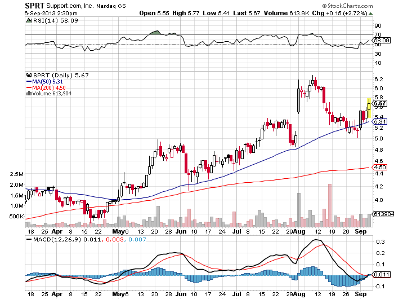Click the blue MA(50) line swatch in the legend
394x299 pixels.
coord(29,82)
